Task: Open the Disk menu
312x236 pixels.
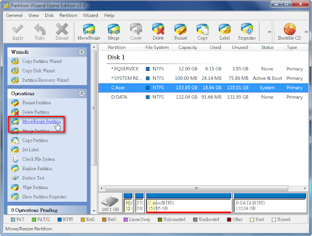Action: pos(49,15)
